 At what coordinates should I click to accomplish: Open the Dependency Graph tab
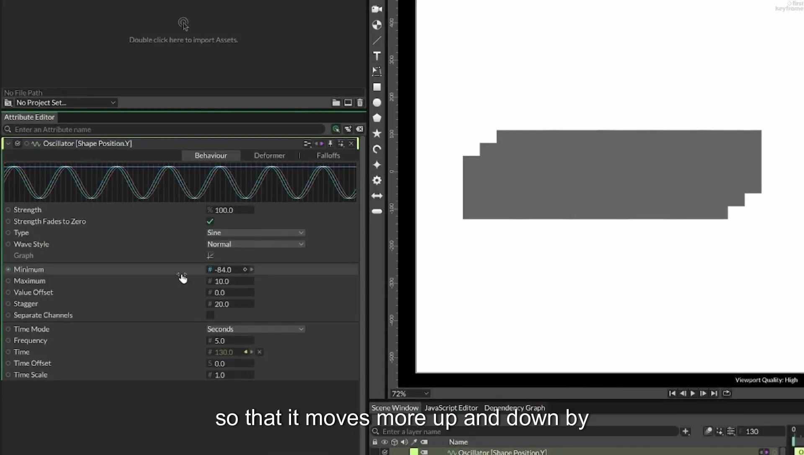515,408
